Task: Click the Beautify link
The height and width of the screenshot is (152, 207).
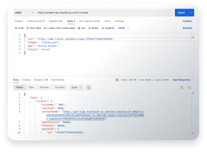Action: pyautogui.click(x=187, y=28)
